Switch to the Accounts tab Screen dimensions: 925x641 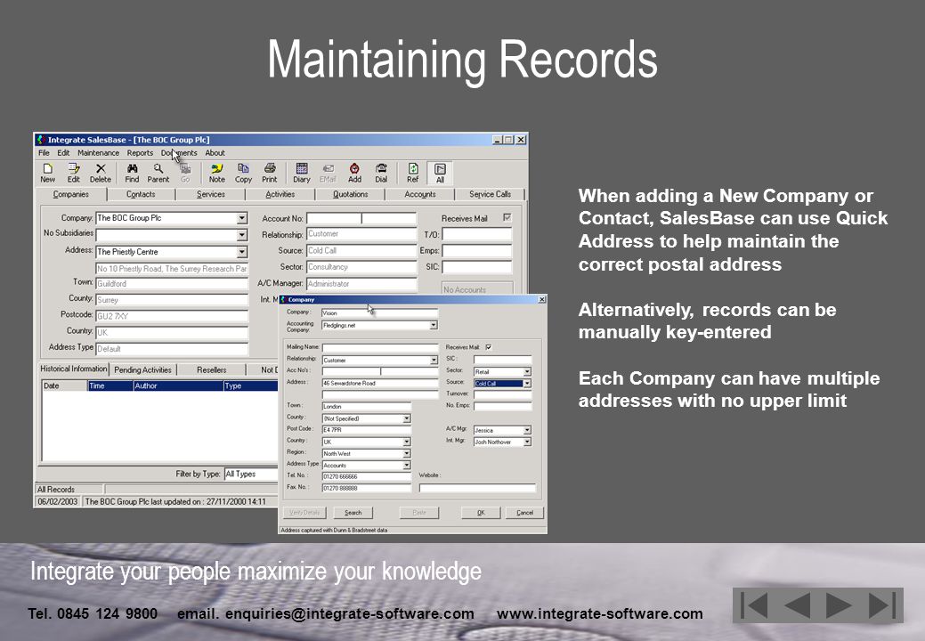[x=420, y=194]
